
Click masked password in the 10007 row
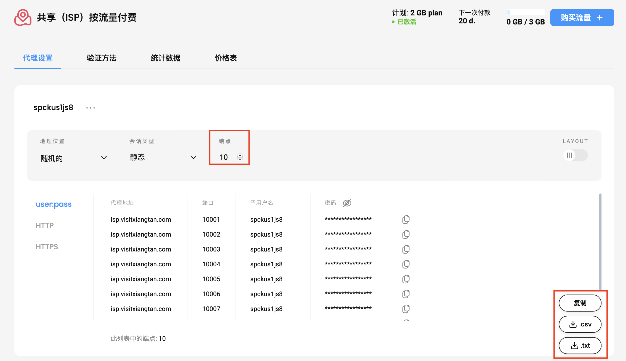pos(348,308)
